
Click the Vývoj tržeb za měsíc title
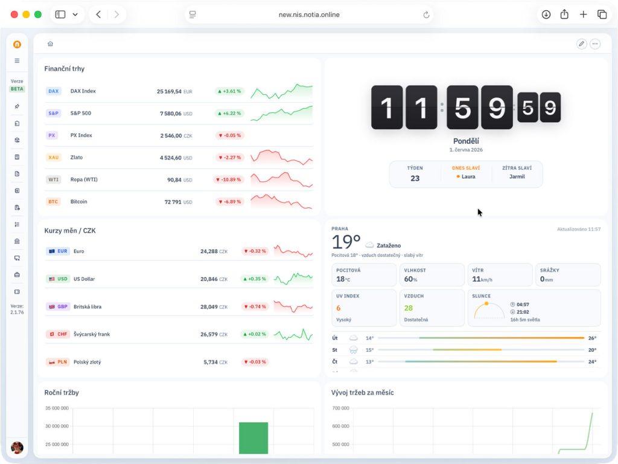(x=362, y=393)
